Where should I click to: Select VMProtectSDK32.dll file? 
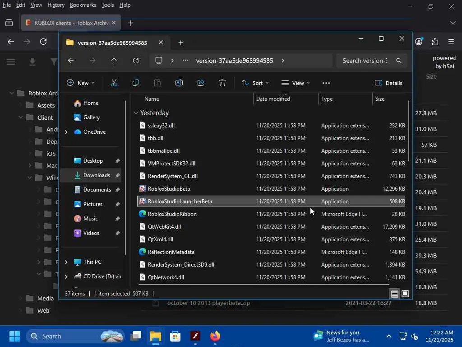[x=271, y=164]
